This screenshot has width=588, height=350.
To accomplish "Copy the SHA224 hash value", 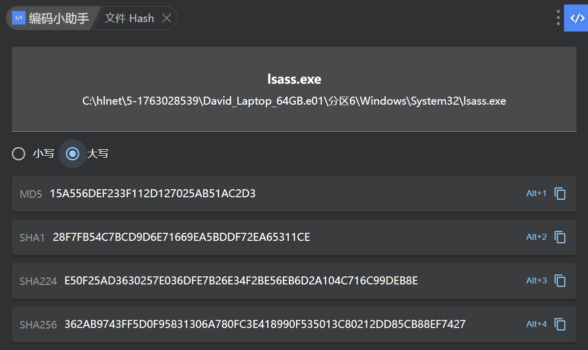I will point(560,281).
